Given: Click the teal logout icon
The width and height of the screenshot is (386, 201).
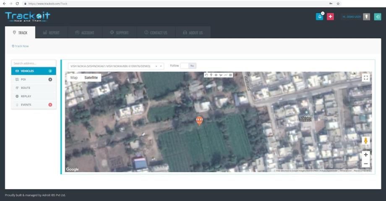Looking at the screenshot, I should [378, 17].
